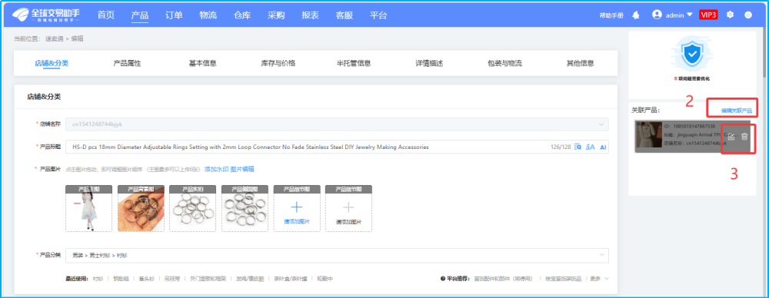
Task: Switch to the 其他信息 tab
Action: (x=581, y=63)
